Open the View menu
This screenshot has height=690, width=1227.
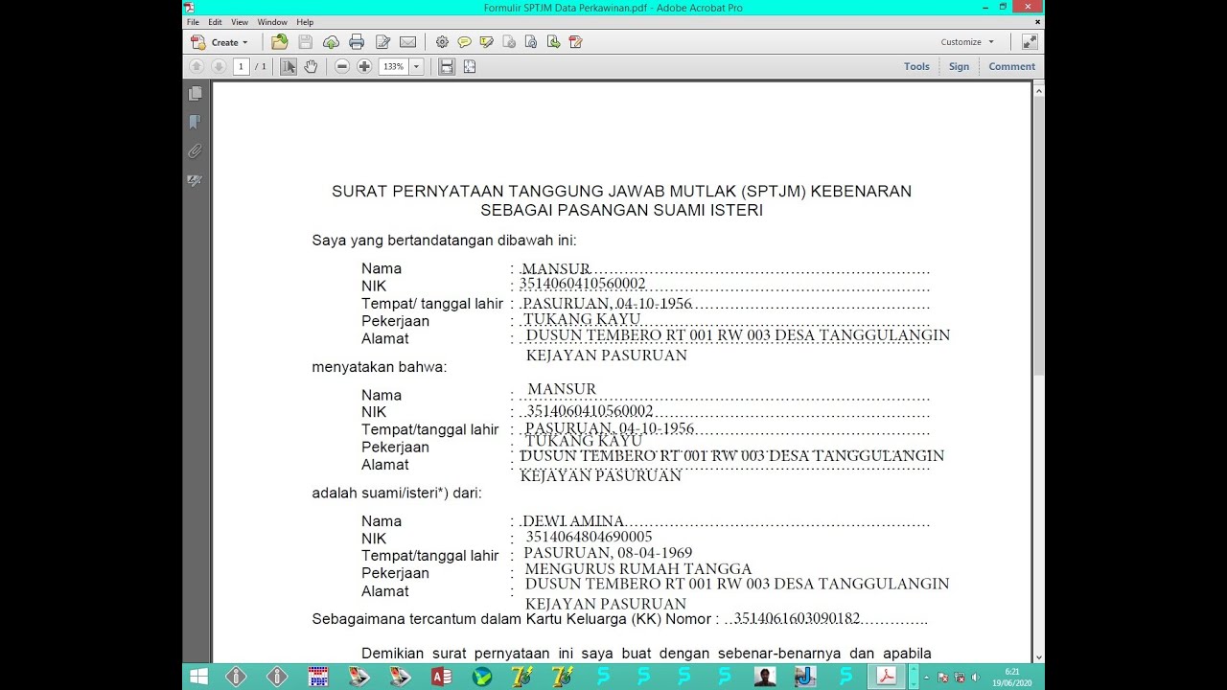(240, 22)
